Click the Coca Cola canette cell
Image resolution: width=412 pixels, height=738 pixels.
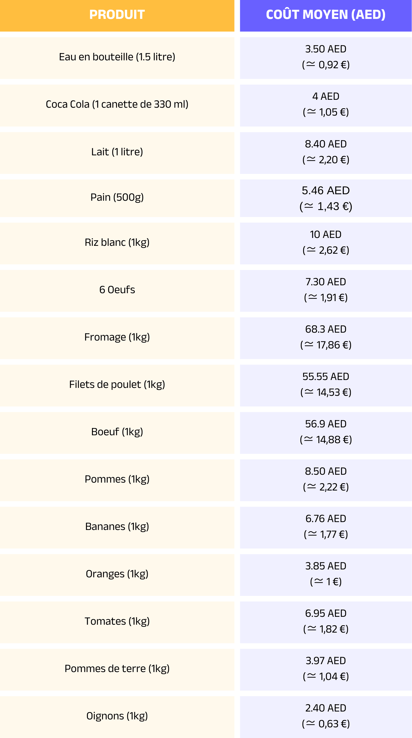coord(117,104)
